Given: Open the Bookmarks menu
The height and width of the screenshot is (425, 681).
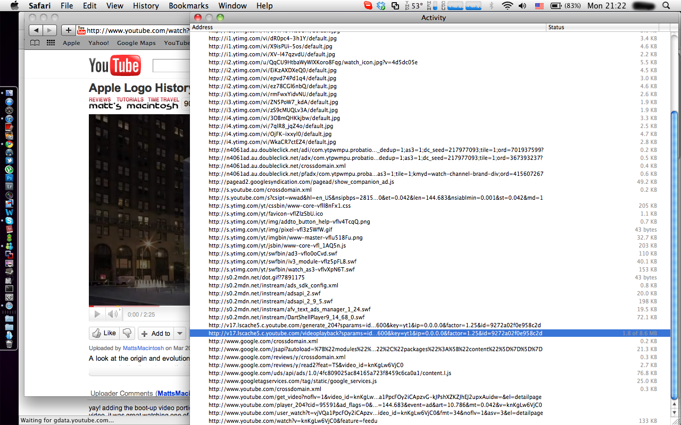Looking at the screenshot, I should point(189,6).
